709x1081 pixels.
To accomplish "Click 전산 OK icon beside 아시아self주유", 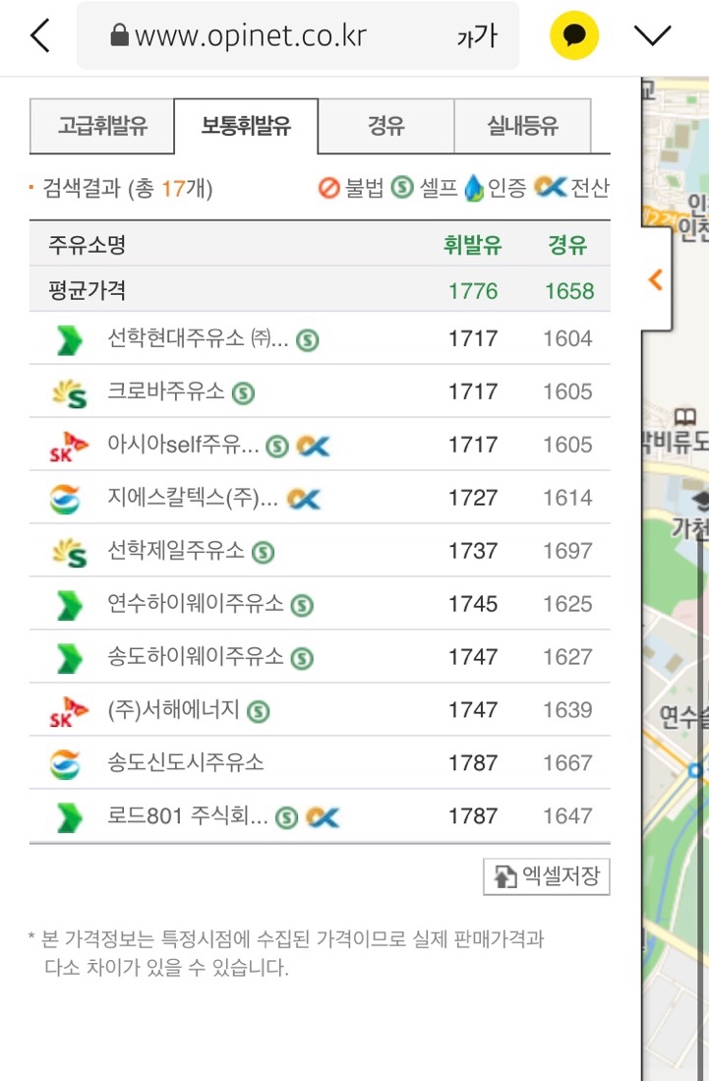I will pyautogui.click(x=314, y=446).
